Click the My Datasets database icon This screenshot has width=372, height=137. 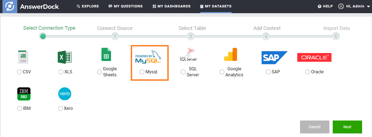pyautogui.click(x=202, y=6)
